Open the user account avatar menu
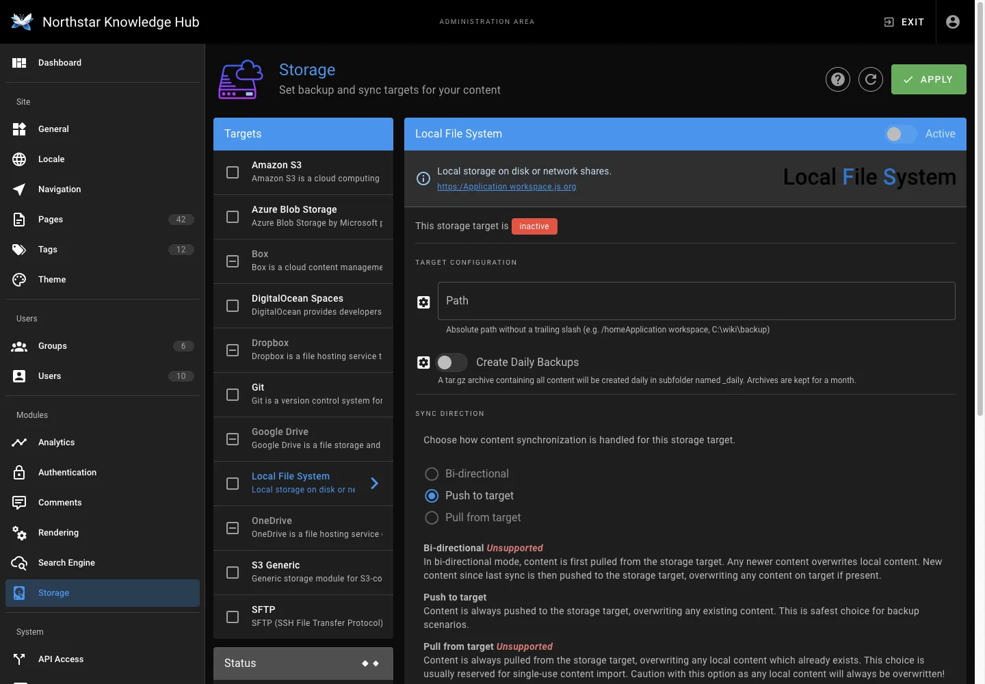Viewport: 985px width, 684px height. tap(953, 22)
